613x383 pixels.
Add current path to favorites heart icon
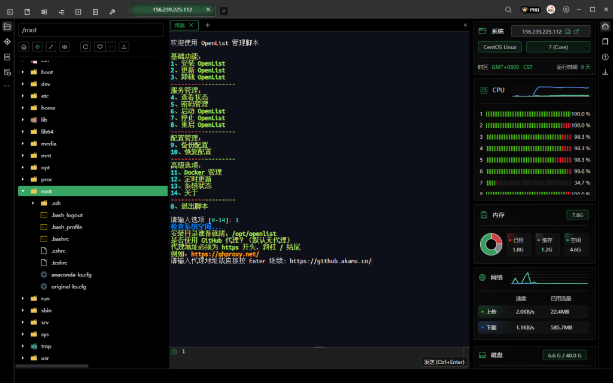tap(100, 47)
